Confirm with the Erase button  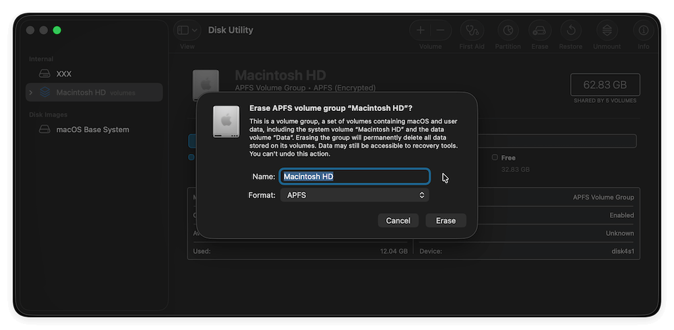[446, 220]
